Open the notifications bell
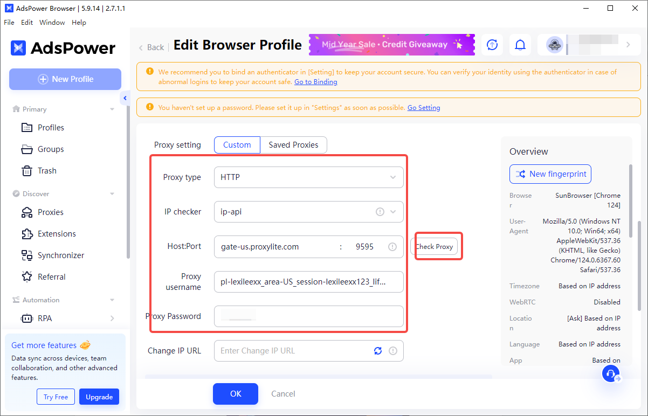The height and width of the screenshot is (416, 648). pos(520,45)
